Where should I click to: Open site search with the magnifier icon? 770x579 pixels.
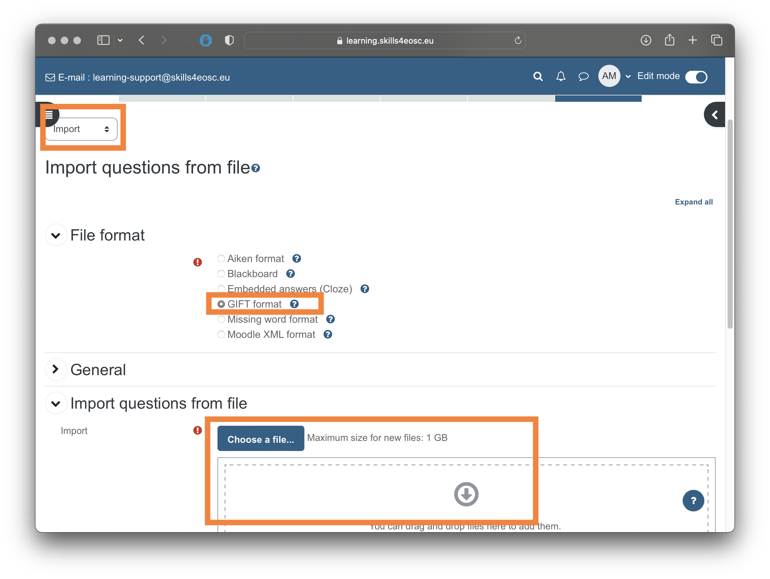pos(538,76)
